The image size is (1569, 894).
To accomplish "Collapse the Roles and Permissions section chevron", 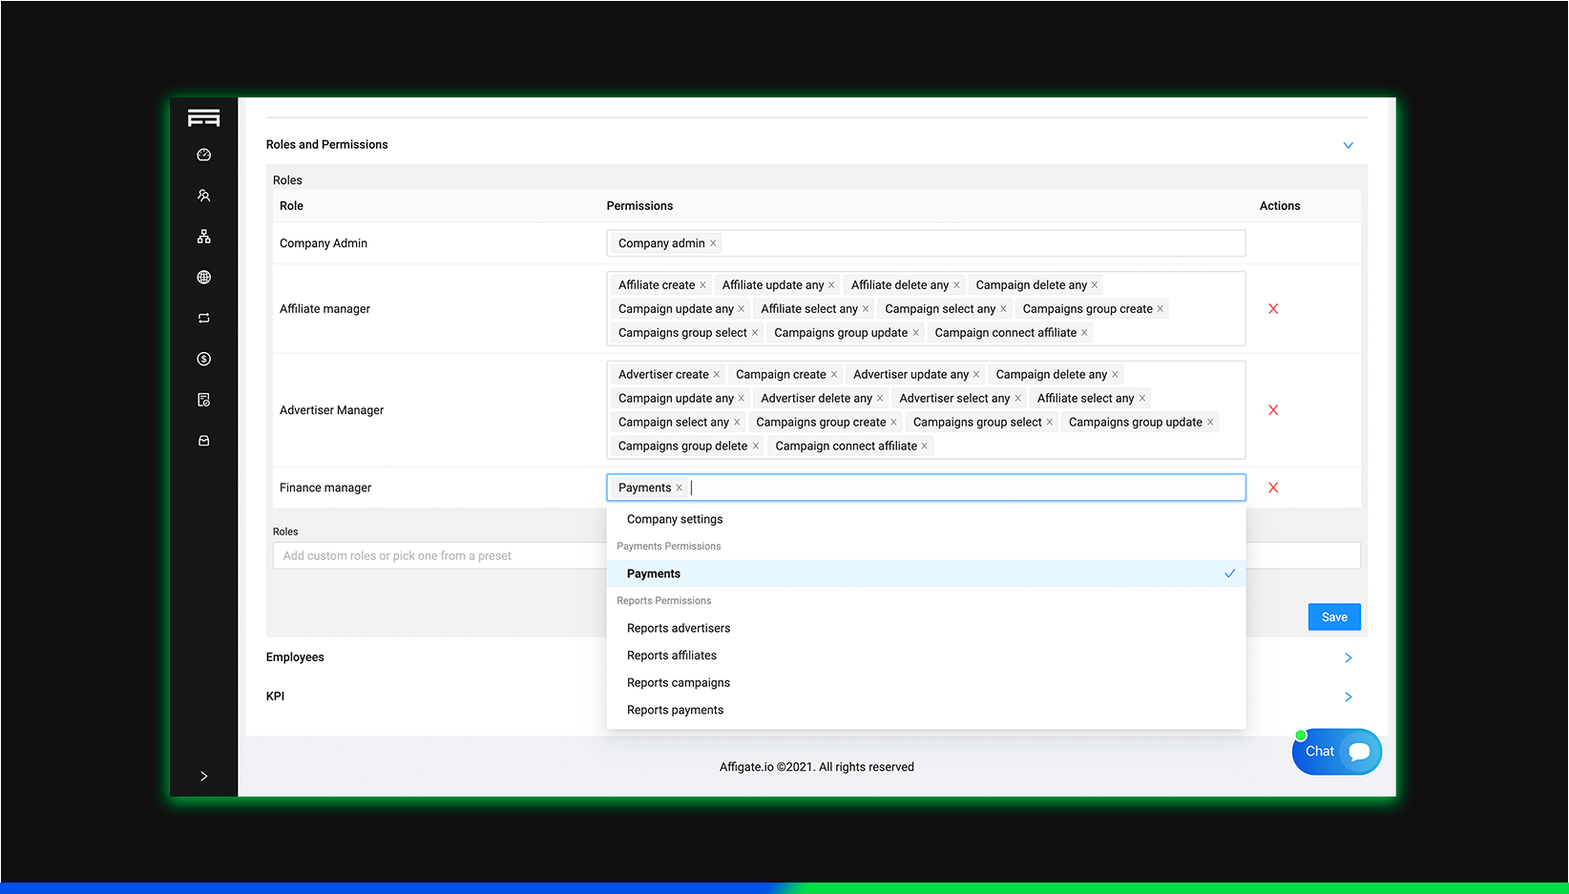I will click(1349, 145).
